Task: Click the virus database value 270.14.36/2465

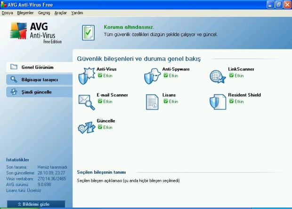Action: (x=52, y=179)
